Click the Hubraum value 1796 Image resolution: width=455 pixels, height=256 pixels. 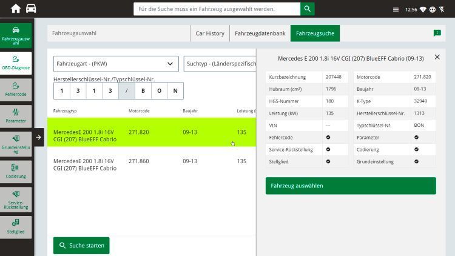click(x=331, y=89)
